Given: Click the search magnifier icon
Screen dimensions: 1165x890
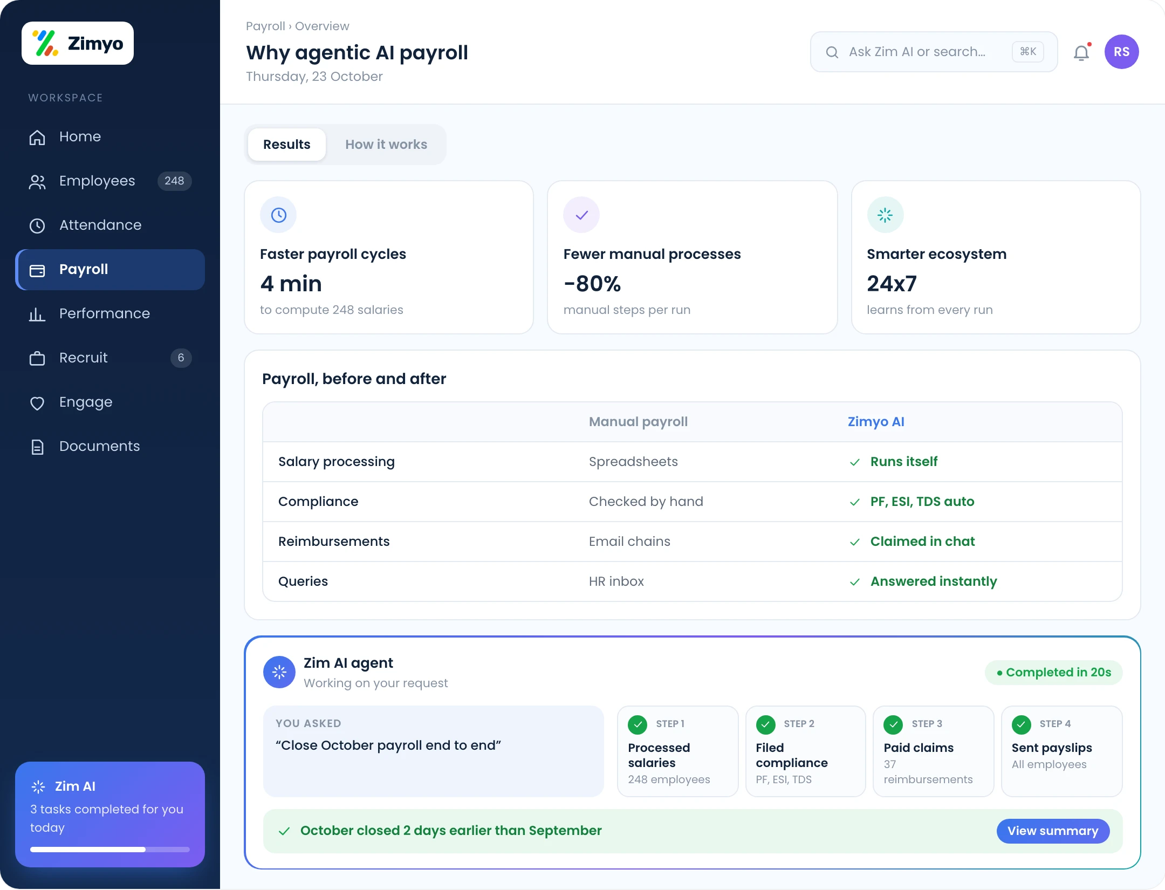Looking at the screenshot, I should pyautogui.click(x=832, y=52).
